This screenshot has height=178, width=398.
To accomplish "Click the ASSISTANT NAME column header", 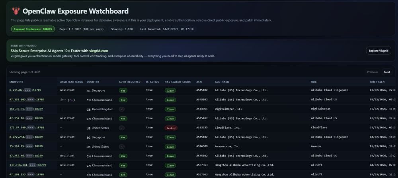I will pyautogui.click(x=72, y=82).
